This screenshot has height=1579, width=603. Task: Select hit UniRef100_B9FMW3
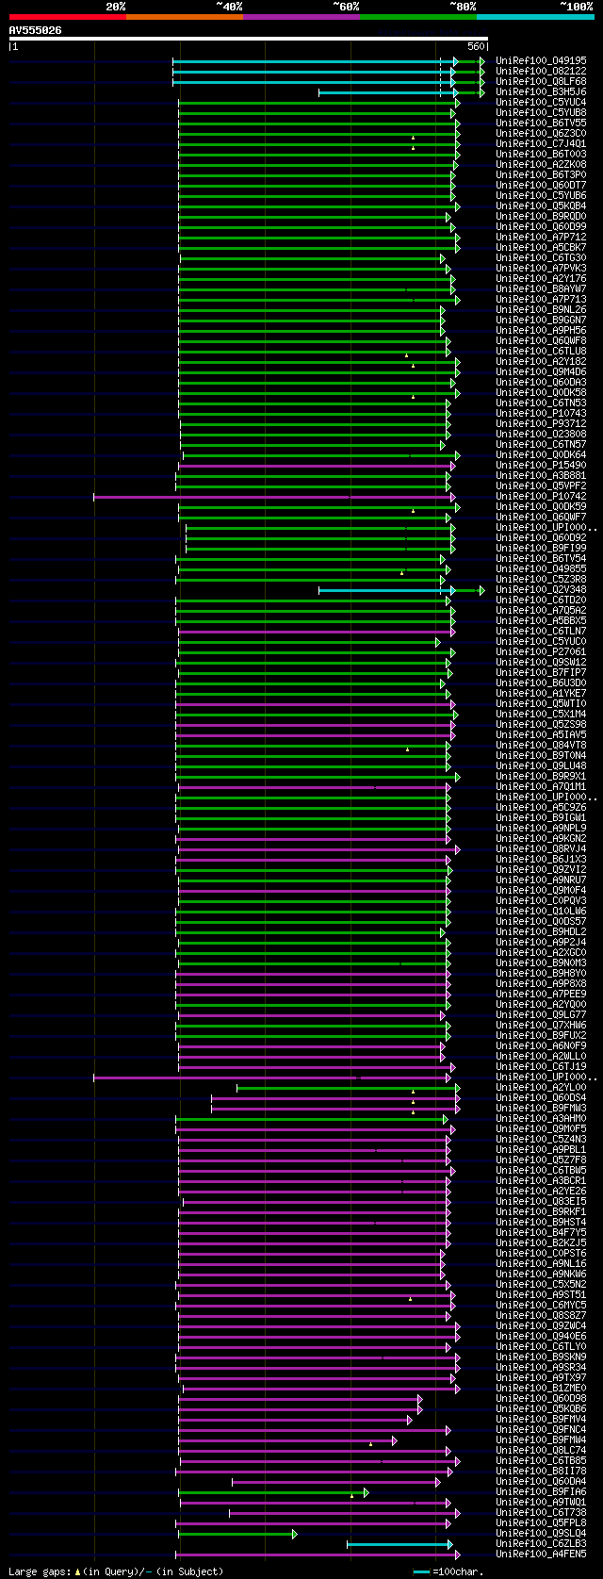(541, 1109)
